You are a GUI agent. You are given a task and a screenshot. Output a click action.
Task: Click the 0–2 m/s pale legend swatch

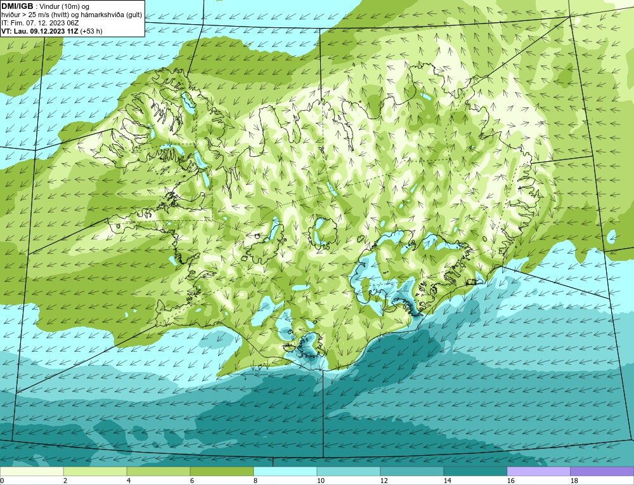pos(32,472)
